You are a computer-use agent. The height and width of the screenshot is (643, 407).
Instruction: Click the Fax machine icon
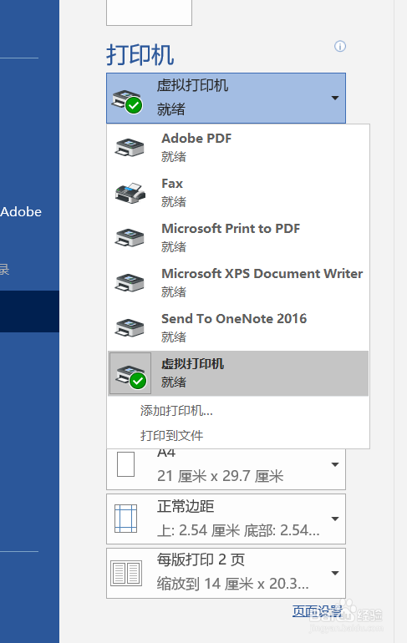(130, 193)
